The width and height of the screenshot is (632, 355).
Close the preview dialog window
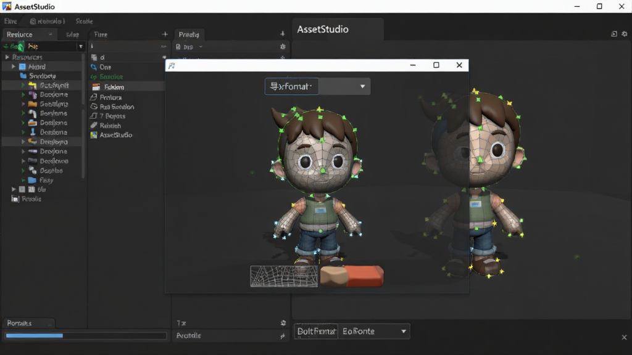459,65
